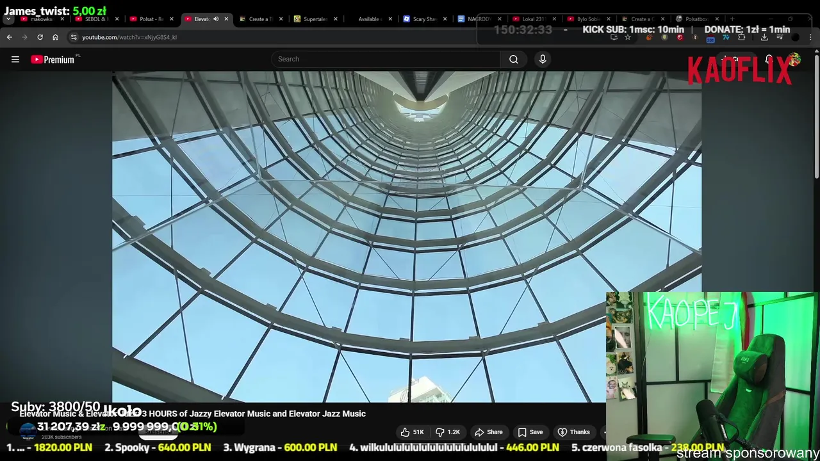Switch to the makowka tab

[42, 19]
